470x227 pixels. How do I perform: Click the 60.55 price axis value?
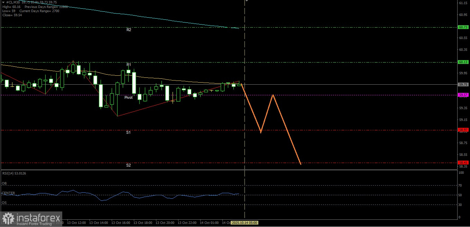[x=463, y=38]
